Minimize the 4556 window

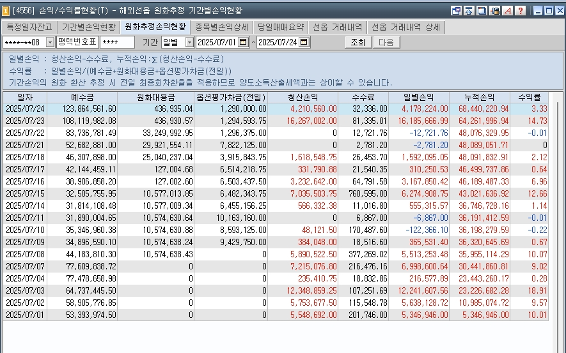[x=538, y=11]
